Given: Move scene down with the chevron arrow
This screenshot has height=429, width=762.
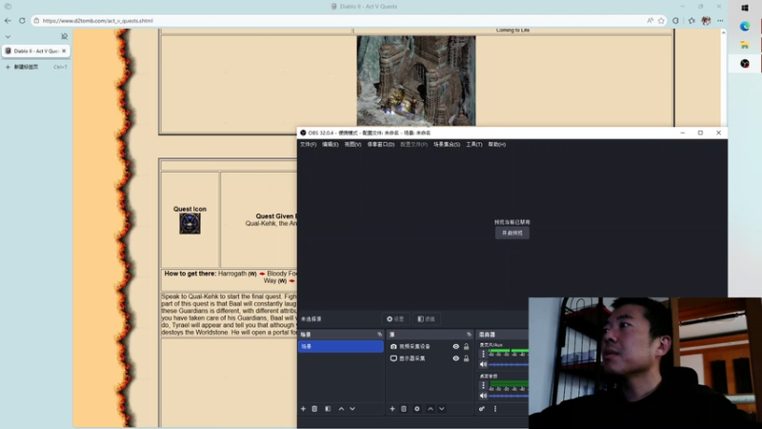Looking at the screenshot, I should (x=352, y=408).
